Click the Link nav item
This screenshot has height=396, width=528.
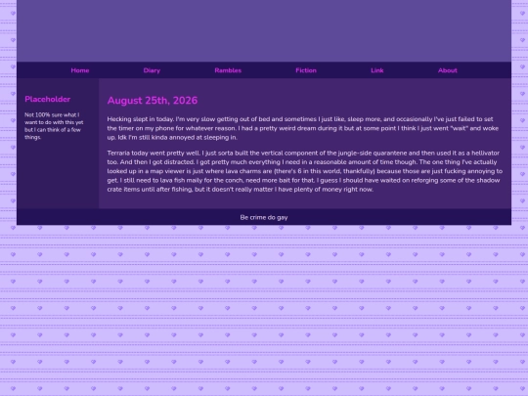pos(377,70)
